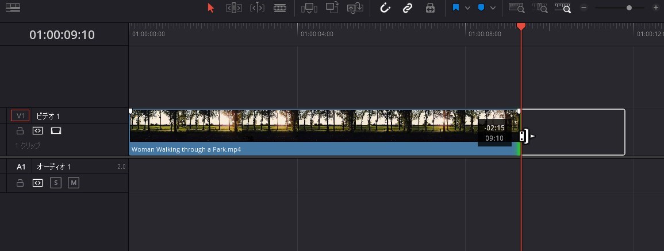Toggle lock on video track V1
The height and width of the screenshot is (251, 664).
(20, 130)
